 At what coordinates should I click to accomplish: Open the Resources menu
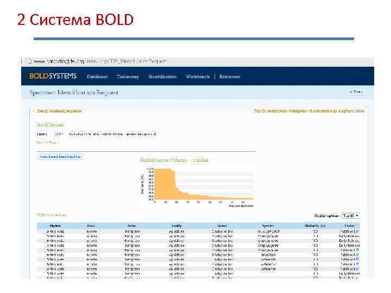[x=230, y=77]
